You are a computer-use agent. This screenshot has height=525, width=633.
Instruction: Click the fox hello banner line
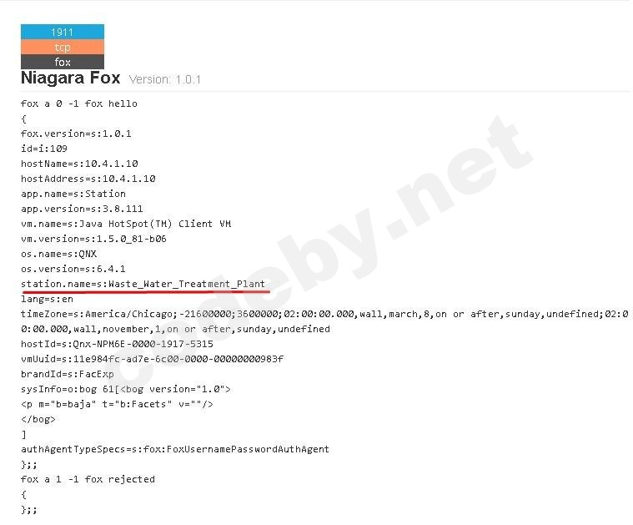pyautogui.click(x=79, y=103)
